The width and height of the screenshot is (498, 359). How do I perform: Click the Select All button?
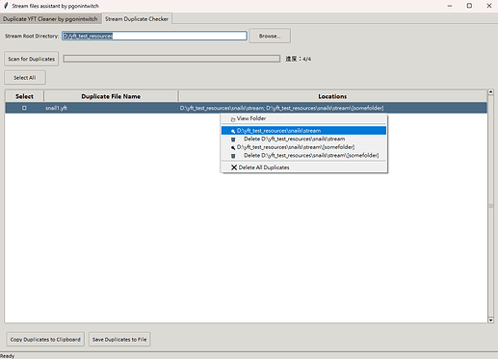click(x=25, y=78)
